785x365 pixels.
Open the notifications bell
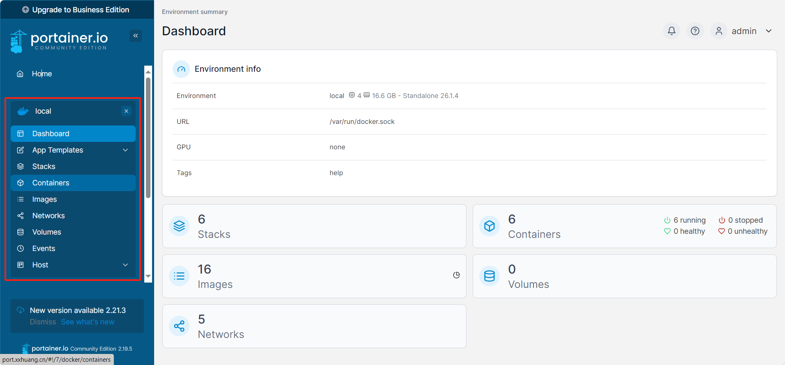[672, 31]
